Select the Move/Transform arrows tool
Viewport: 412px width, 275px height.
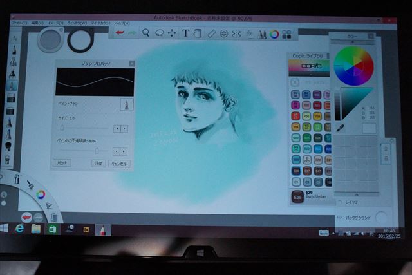tap(172, 33)
